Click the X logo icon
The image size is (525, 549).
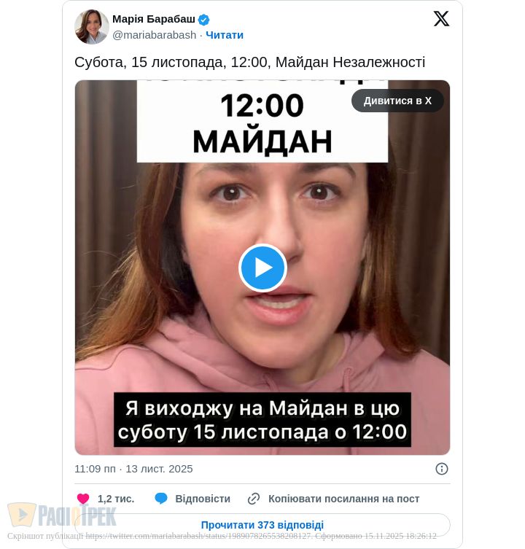click(441, 18)
